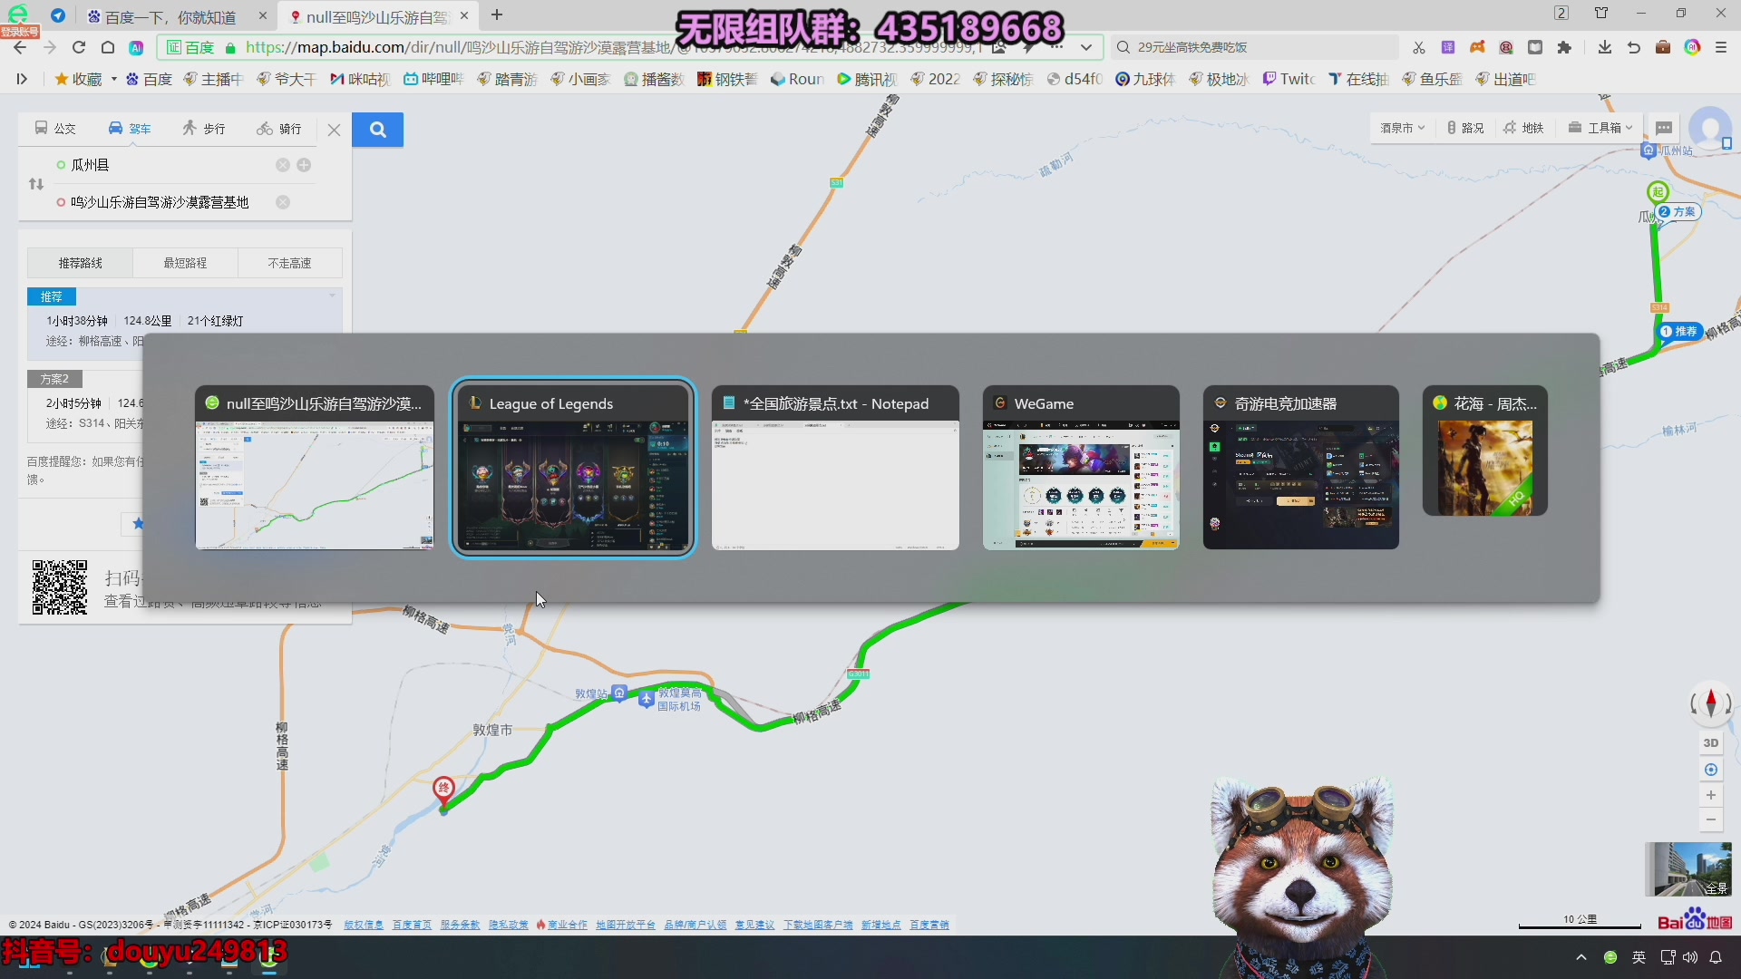Screen dimensions: 1741x979
Task: Click the green 起 start marker
Action: coord(1658,191)
